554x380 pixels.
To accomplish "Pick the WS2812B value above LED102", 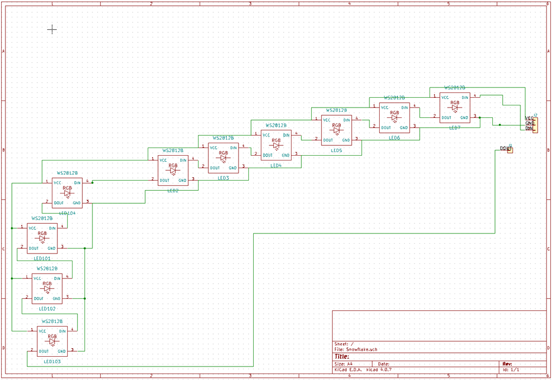I will [47, 269].
